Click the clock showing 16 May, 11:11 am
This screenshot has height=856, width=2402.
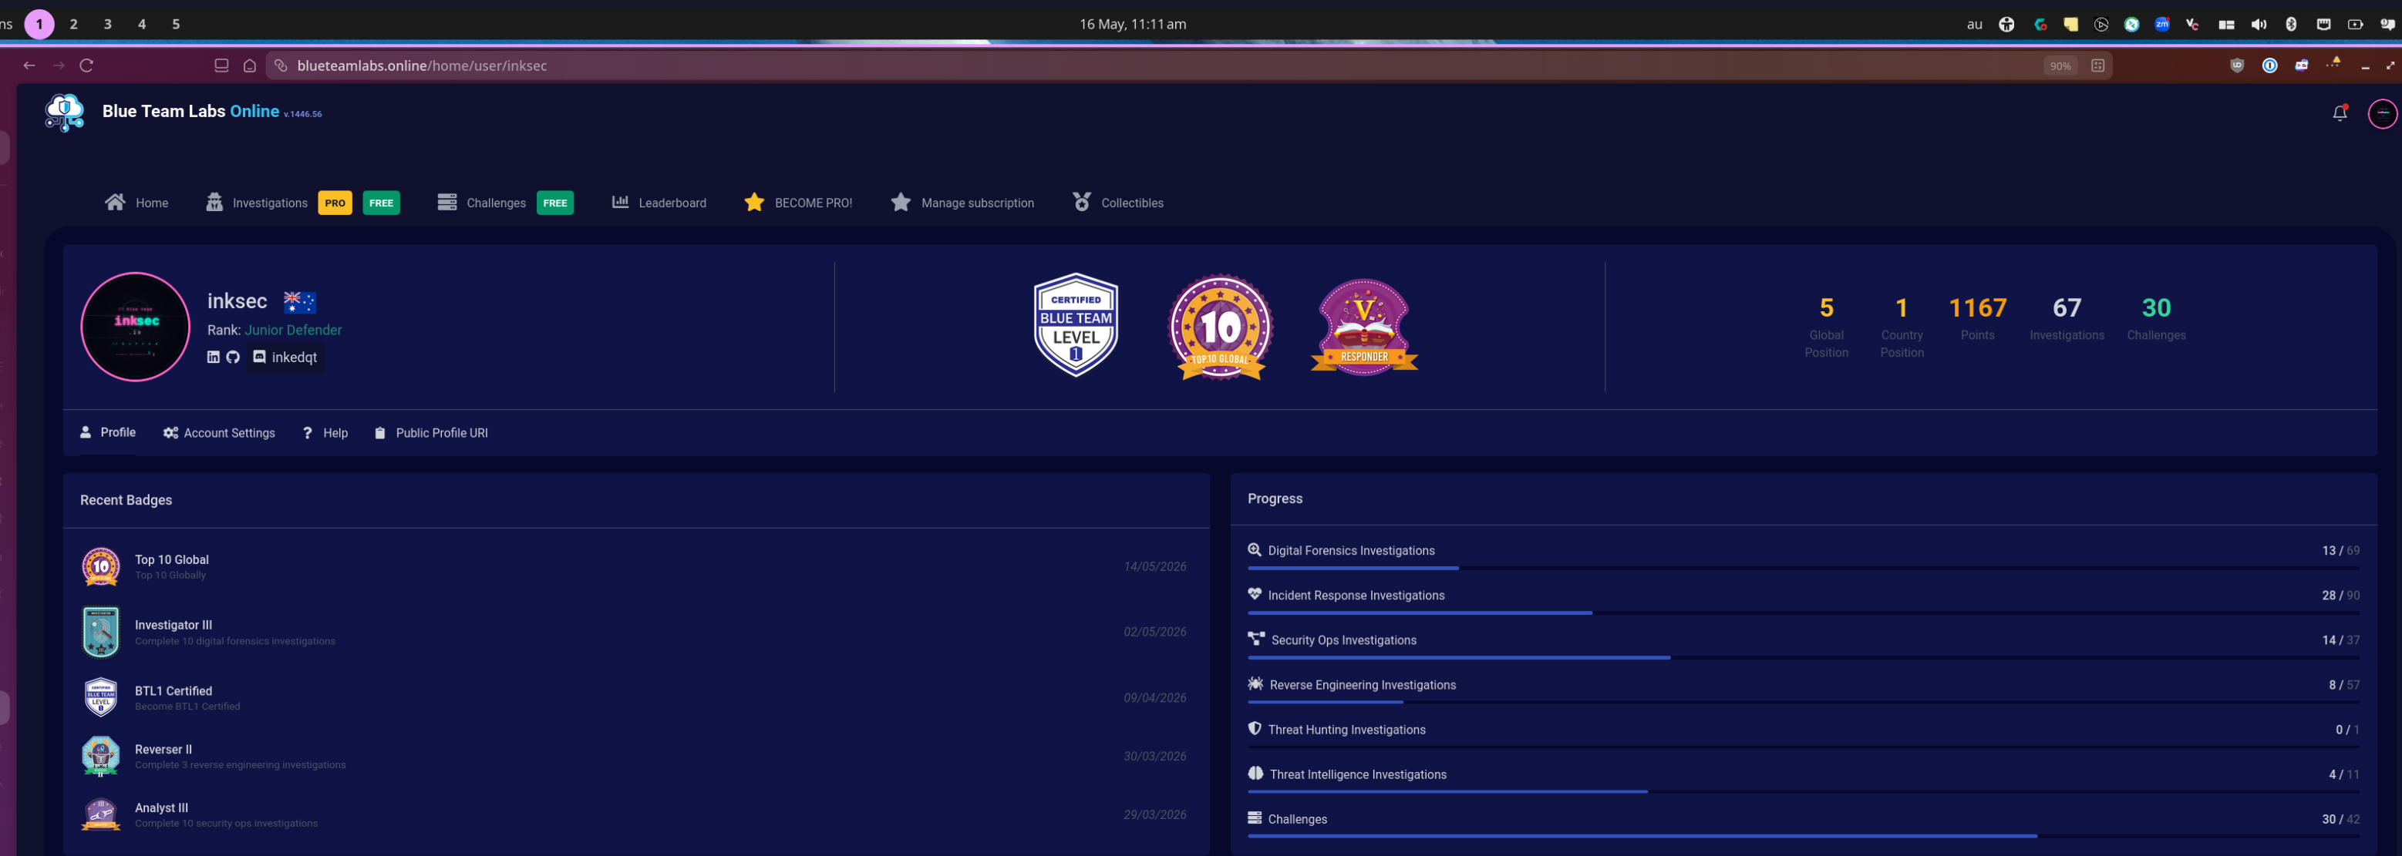point(1133,24)
